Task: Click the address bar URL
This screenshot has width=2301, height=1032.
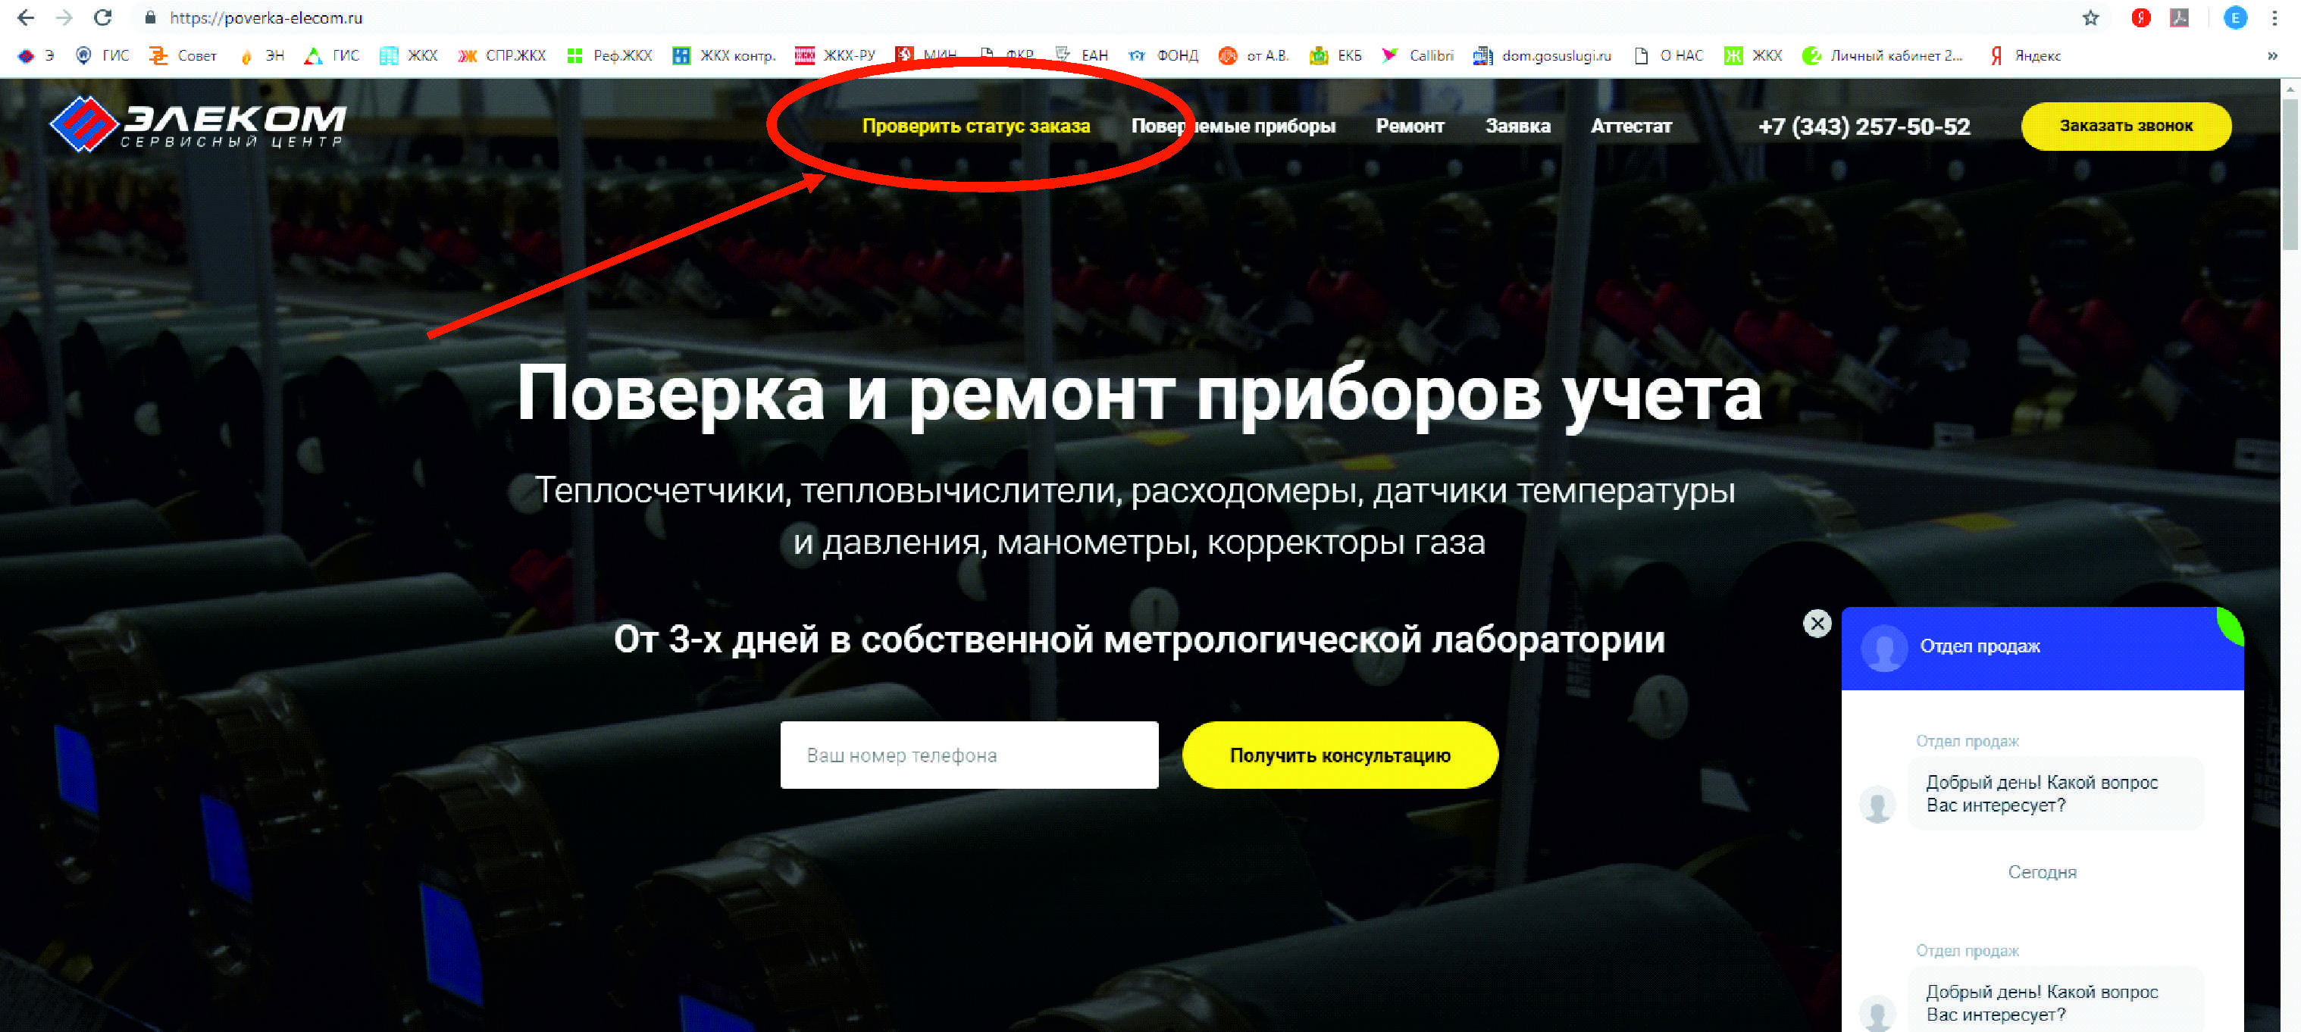Action: pos(265,18)
